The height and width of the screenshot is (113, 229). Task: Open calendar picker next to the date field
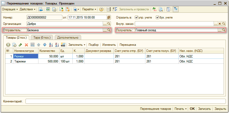[109, 17]
